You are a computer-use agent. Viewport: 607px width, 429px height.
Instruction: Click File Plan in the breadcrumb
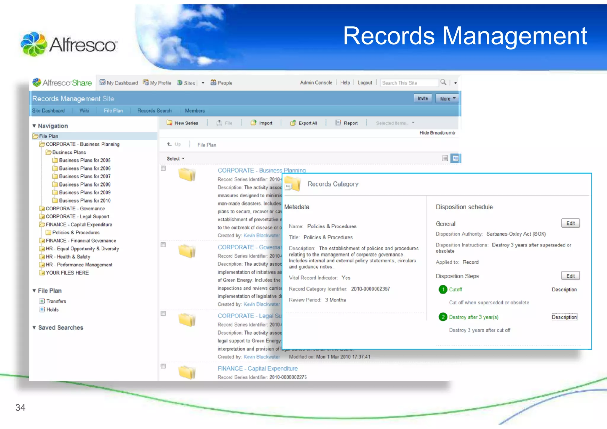coord(207,145)
